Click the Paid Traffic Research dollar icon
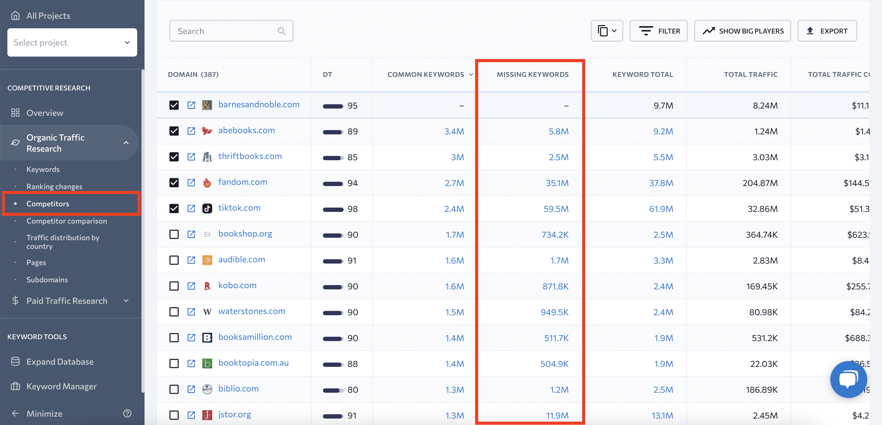This screenshot has width=882, height=425. pos(15,301)
